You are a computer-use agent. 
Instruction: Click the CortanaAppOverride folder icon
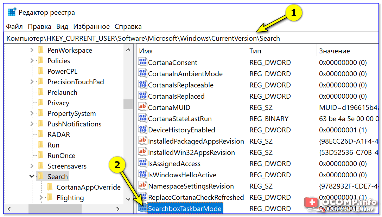click(x=50, y=187)
